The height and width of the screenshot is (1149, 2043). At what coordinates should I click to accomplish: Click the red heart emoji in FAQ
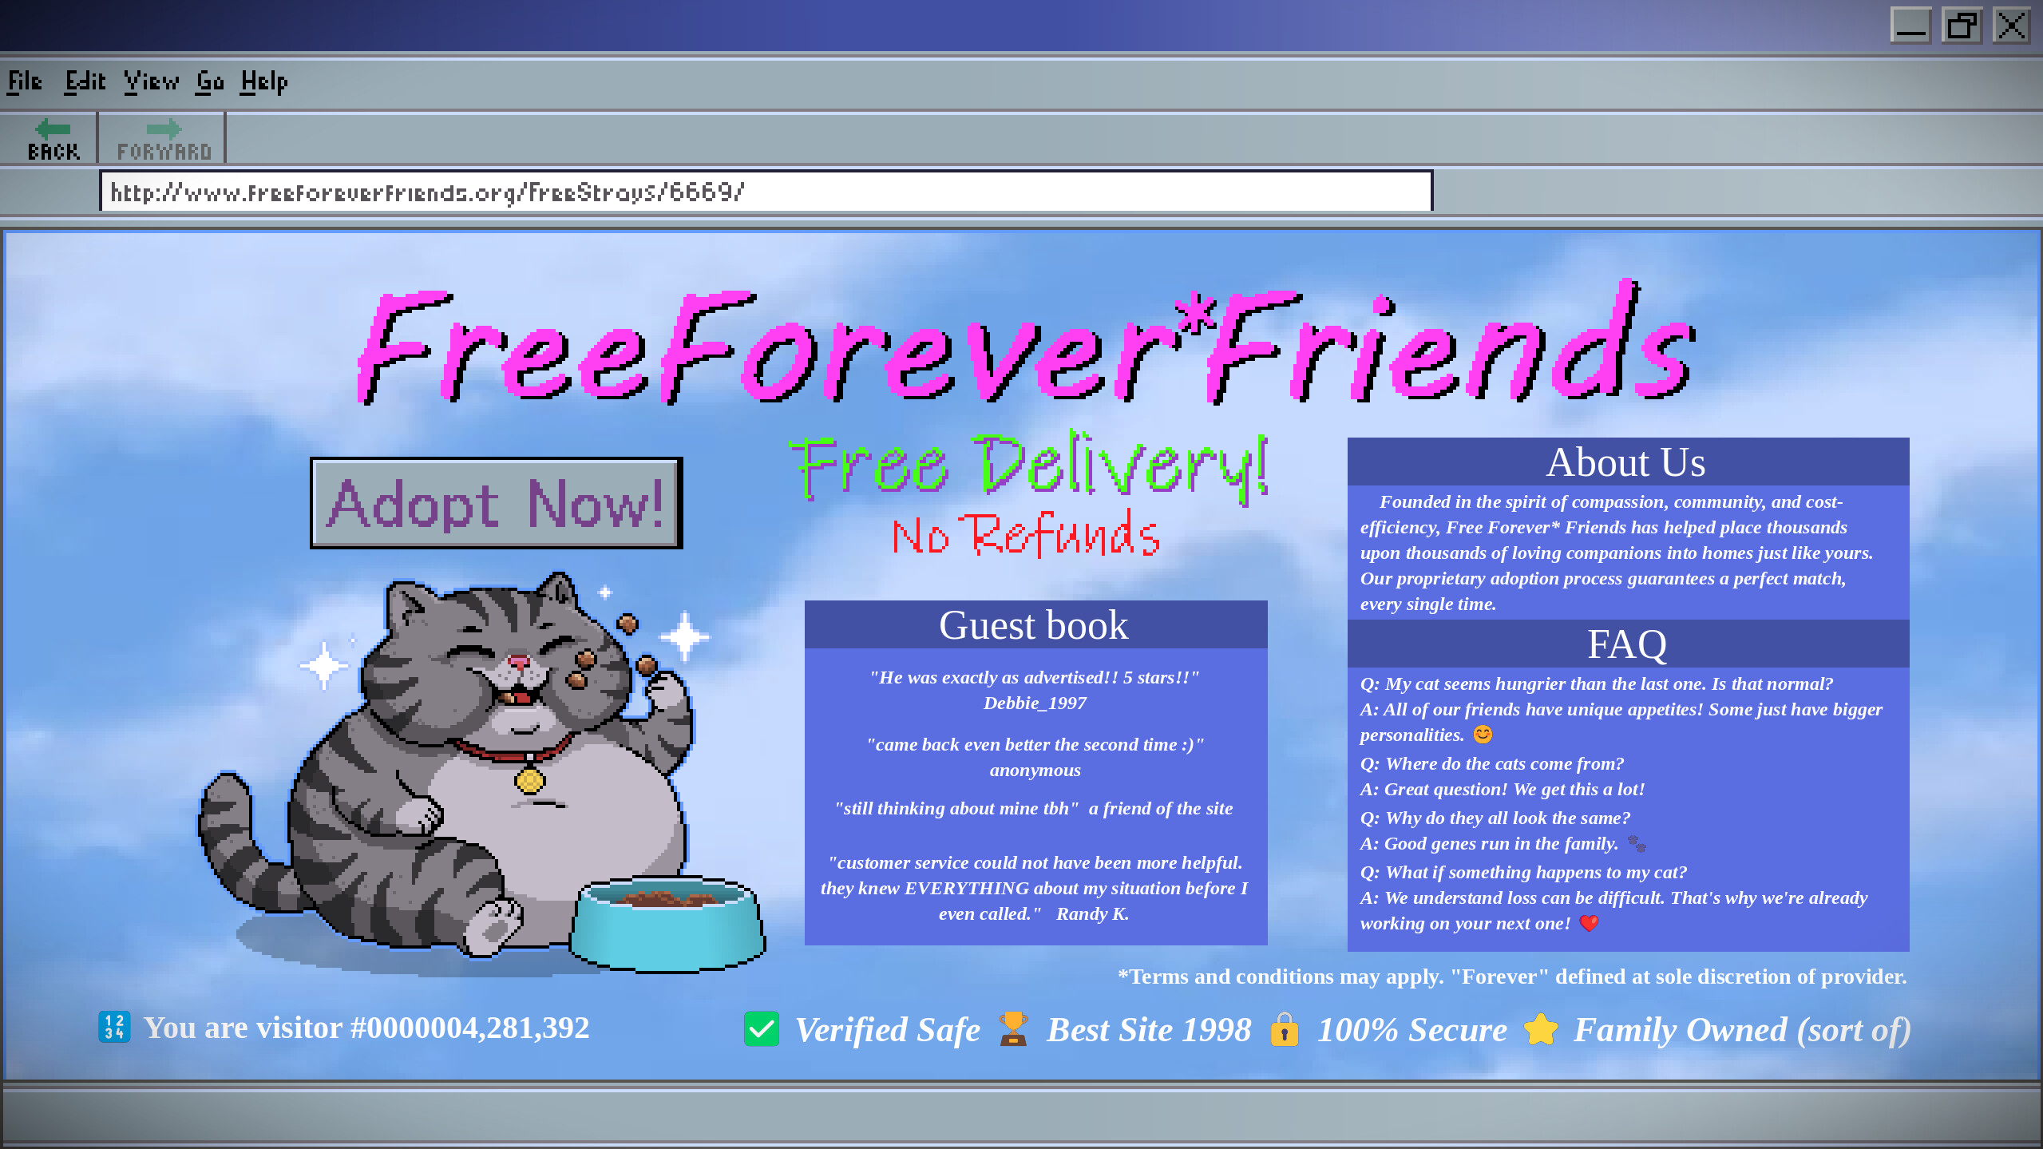(1589, 924)
